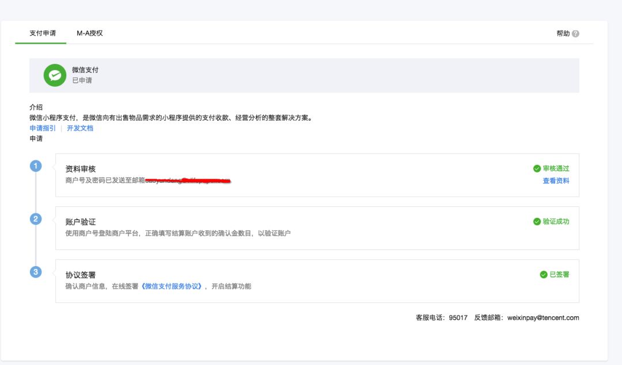
Task: Click the green check beside 审核通过
Action: coord(537,168)
